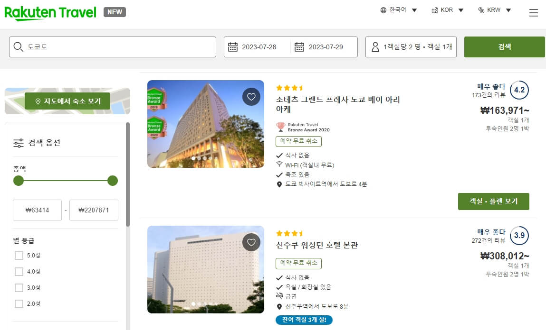Open check-out calendar icon for 2023-07-29
This screenshot has height=330, width=546.
(x=299, y=46)
